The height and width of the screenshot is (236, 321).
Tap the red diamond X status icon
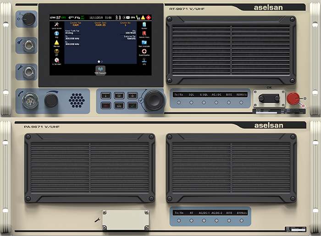coord(149,17)
